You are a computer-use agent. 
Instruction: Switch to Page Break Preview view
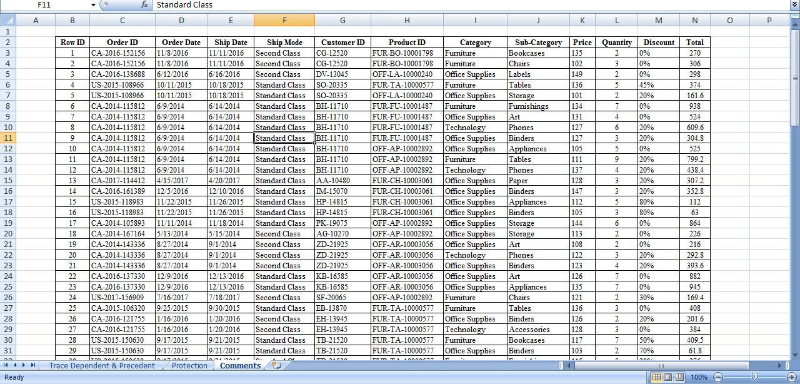click(x=679, y=377)
